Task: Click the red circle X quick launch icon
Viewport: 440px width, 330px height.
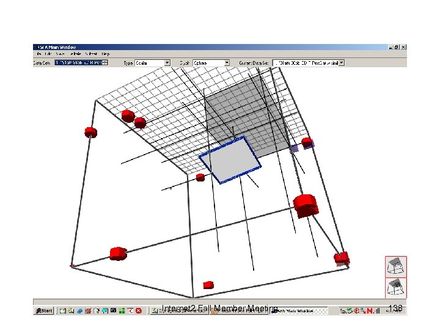Action: [x=139, y=310]
